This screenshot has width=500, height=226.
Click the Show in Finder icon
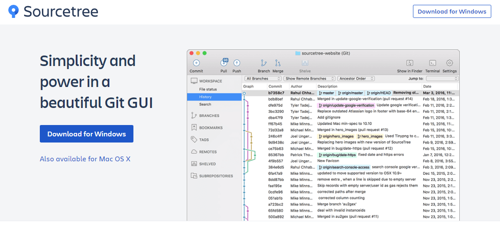coord(410,63)
